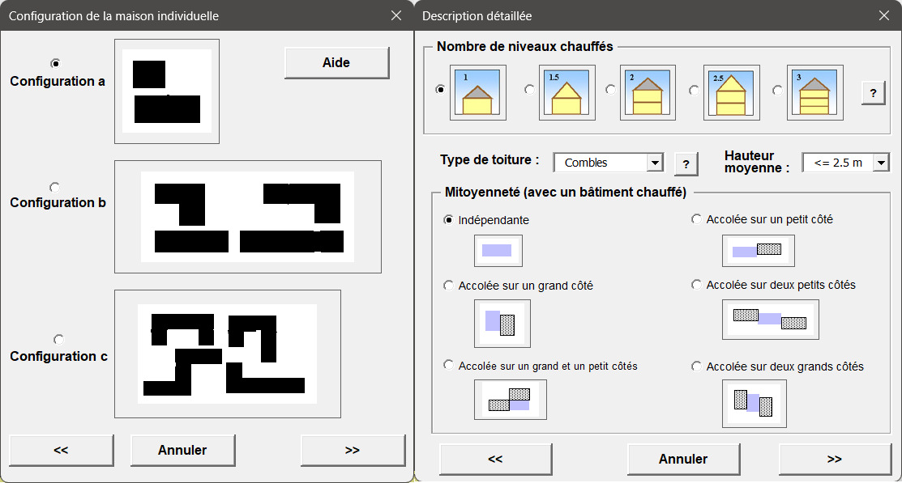Select the 2-level house icon

648,92
